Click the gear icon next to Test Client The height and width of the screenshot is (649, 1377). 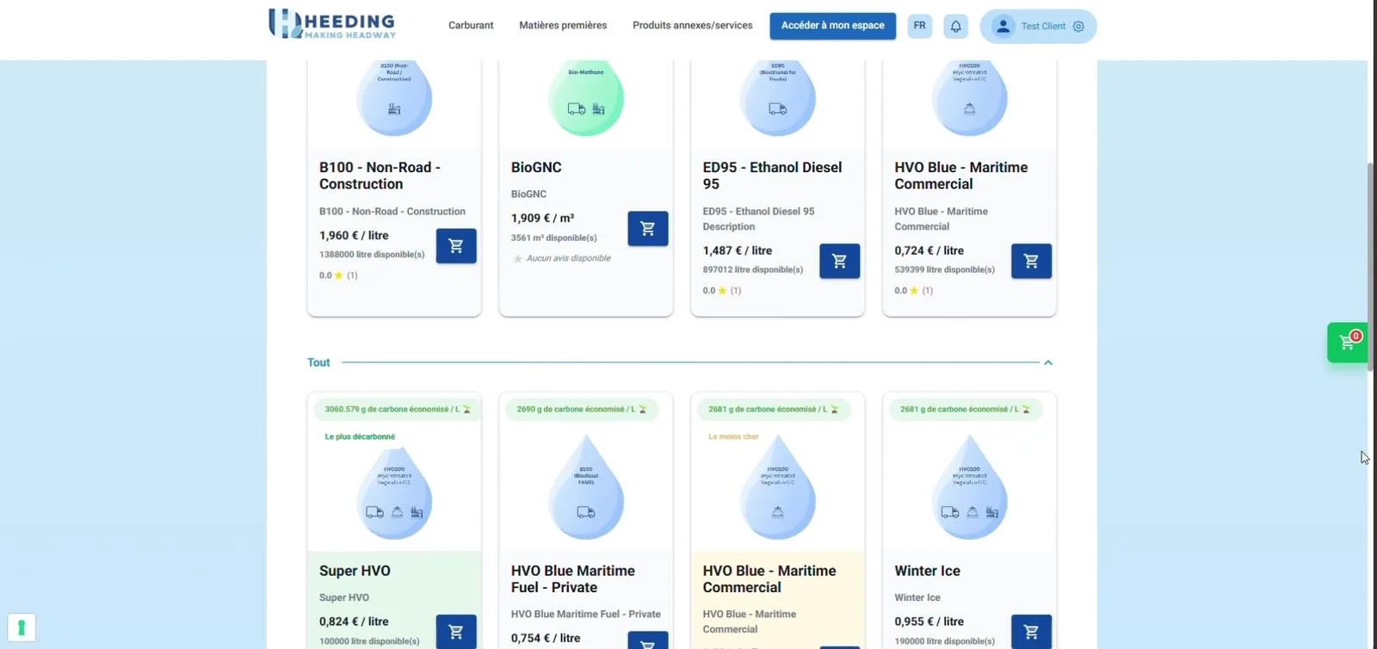1078,27
